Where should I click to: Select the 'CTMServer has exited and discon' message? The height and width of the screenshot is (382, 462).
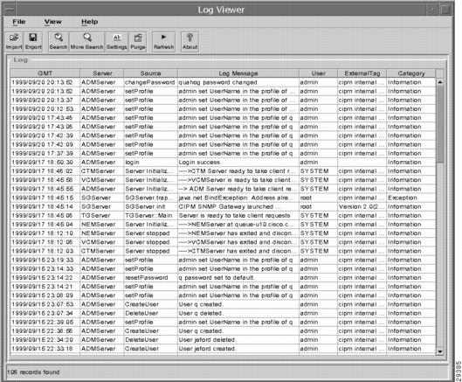point(238,251)
